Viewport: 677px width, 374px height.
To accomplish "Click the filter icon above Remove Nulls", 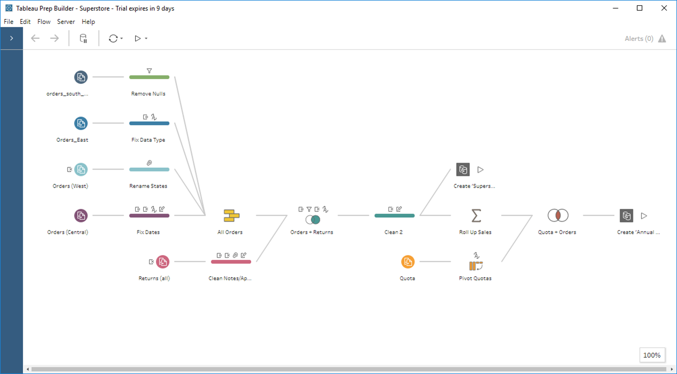I will [x=149, y=70].
